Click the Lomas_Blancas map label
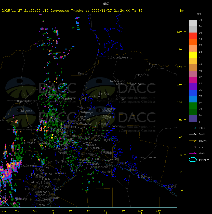Image resolution: width=212 pixels, height=214 pixels. tap(146, 157)
